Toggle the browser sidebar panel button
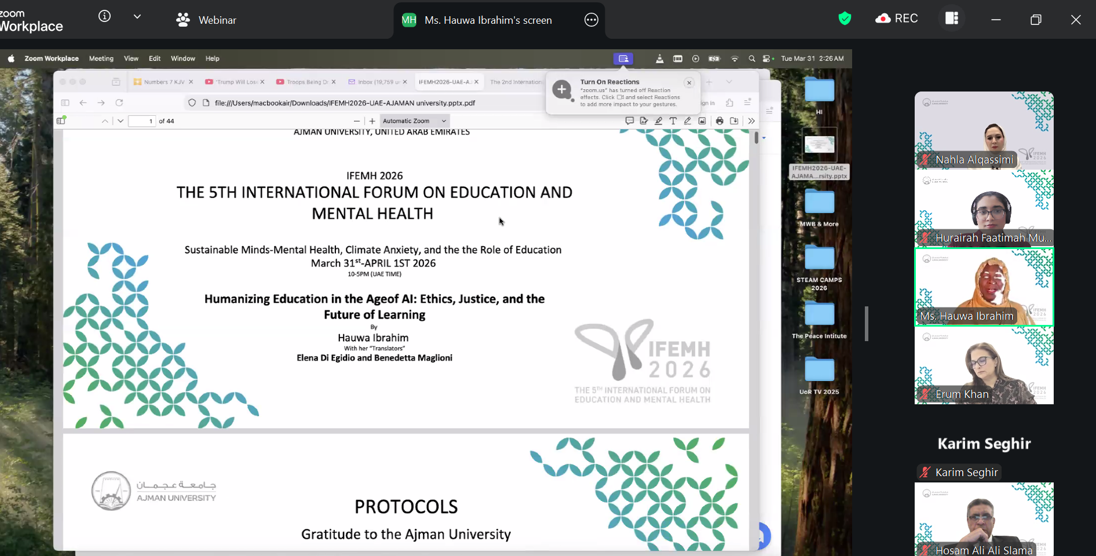The image size is (1096, 556). 65,103
